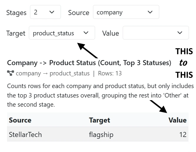Click the Target column header

coord(99,120)
